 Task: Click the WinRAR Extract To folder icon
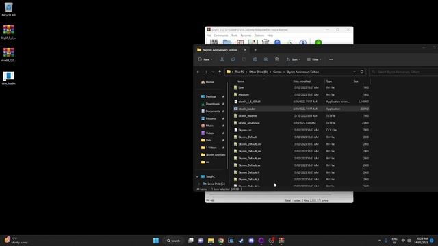click(227, 42)
